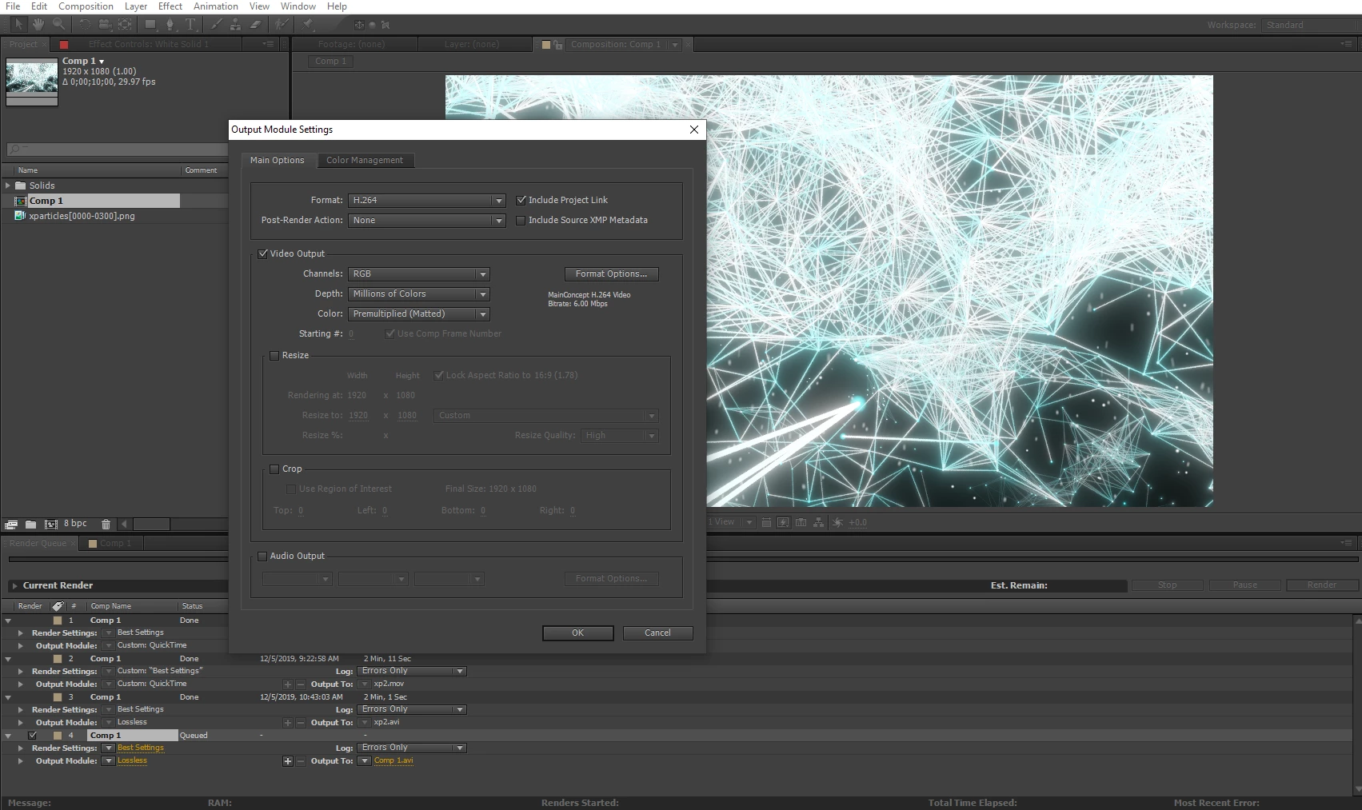Select the Selection arrow tool

click(19, 25)
